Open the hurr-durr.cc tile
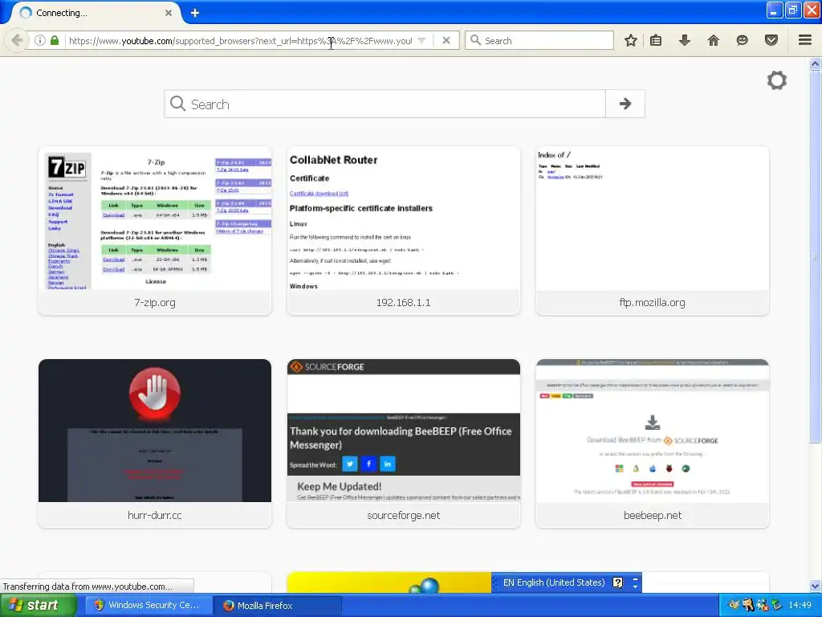The image size is (822, 617). pos(155,443)
